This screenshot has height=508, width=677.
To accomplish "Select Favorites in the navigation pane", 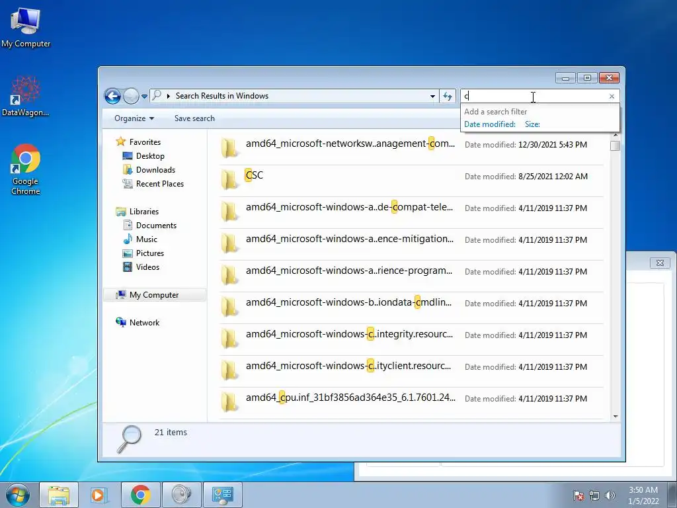I will [145, 142].
